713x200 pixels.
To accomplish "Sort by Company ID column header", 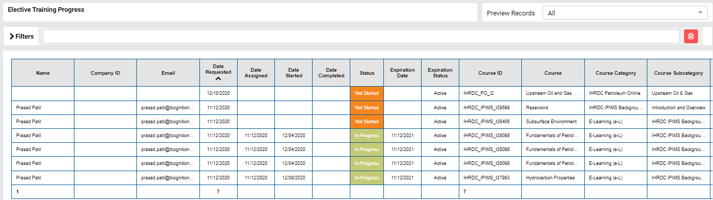I will click(105, 73).
